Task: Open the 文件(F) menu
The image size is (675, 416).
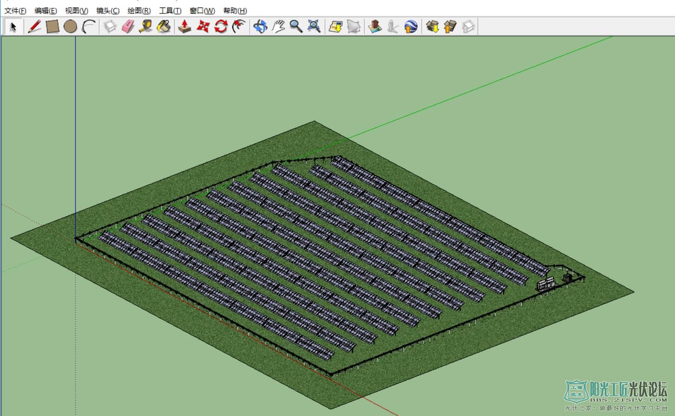Action: pos(15,11)
